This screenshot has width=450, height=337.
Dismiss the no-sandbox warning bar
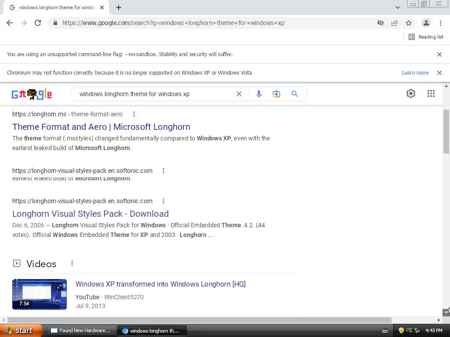click(439, 54)
